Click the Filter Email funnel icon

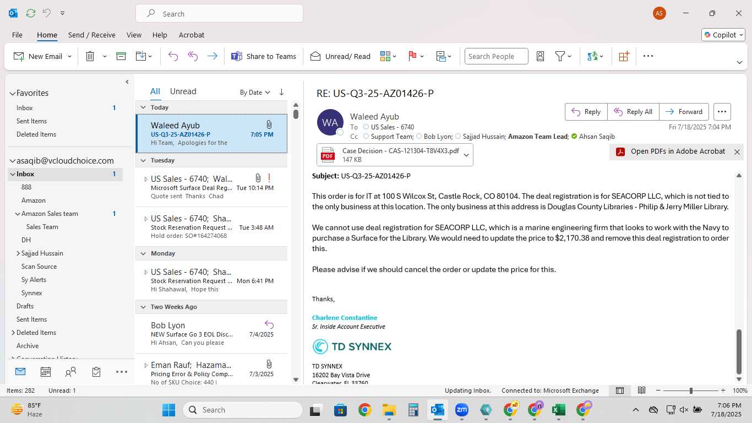[x=560, y=56]
